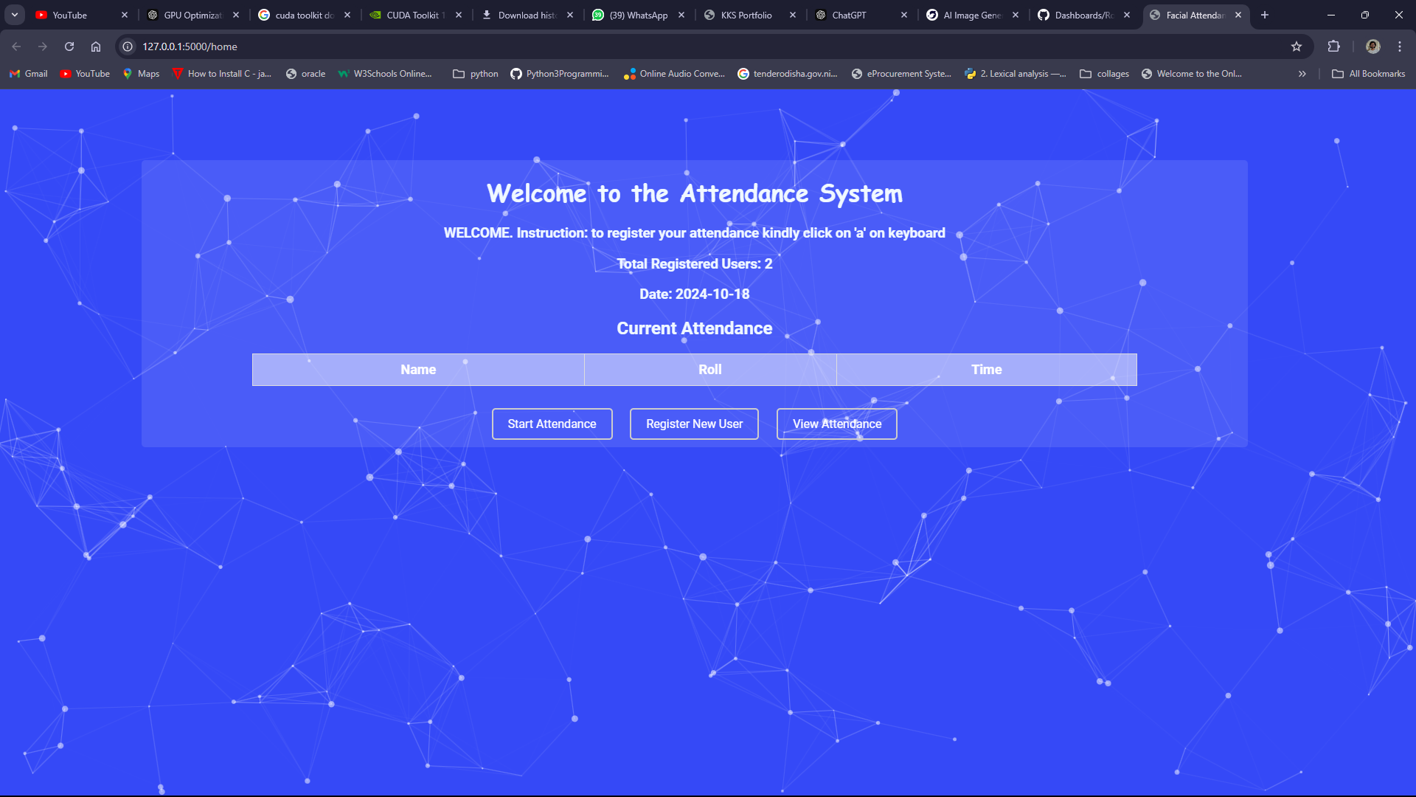Click the Date: 2024-10-18 text
1416x797 pixels.
coord(695,294)
